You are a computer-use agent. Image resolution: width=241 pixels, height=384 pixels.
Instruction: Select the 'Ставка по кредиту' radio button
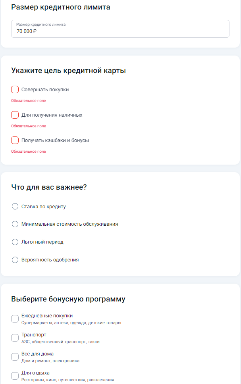[x=15, y=206]
